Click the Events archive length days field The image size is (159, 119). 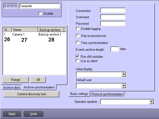point(115,49)
